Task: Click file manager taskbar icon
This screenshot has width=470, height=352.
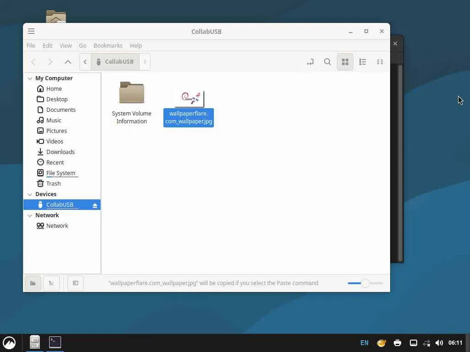Action: click(x=35, y=342)
